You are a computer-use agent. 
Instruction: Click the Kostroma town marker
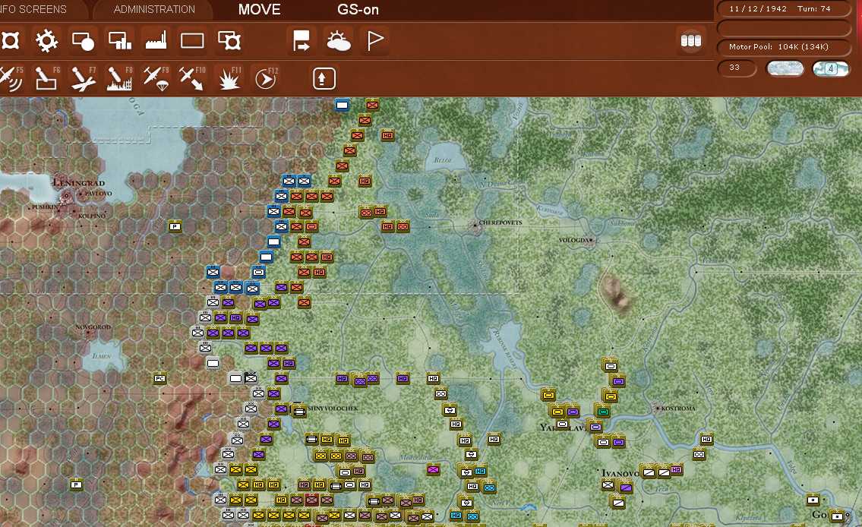[x=657, y=409]
